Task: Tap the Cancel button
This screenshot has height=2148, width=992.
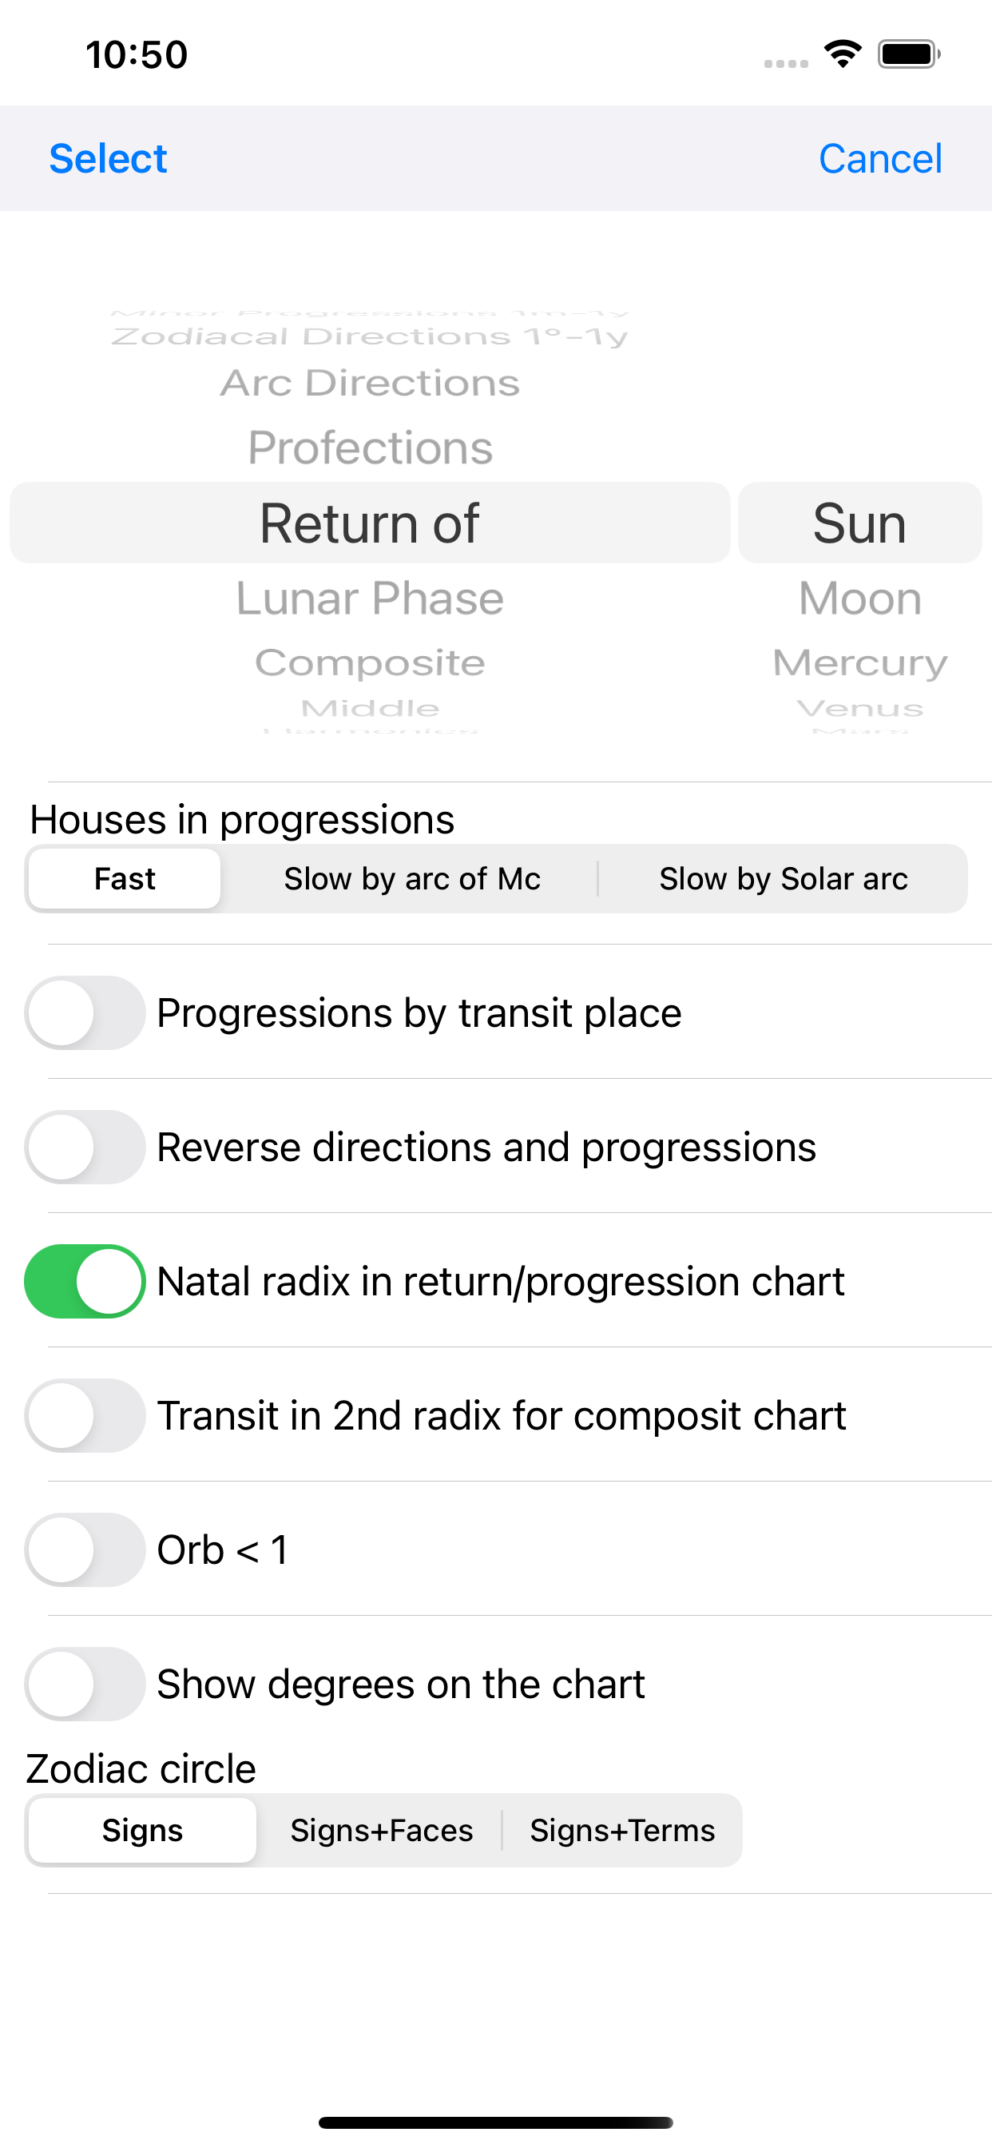Action: click(880, 158)
